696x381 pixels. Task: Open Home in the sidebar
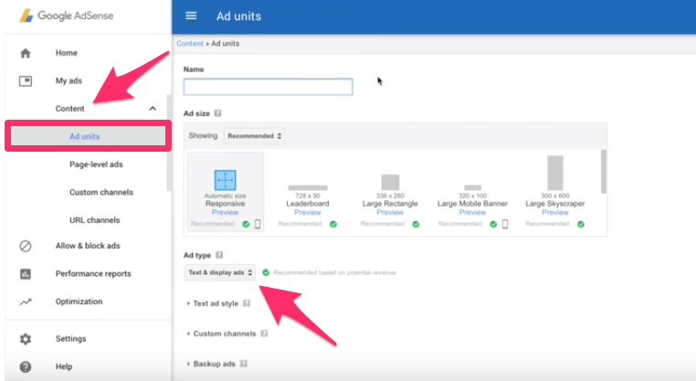pos(67,53)
